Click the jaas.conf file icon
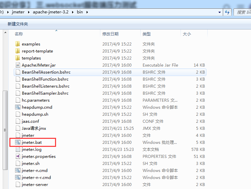251x189 pixels. pos(18,121)
